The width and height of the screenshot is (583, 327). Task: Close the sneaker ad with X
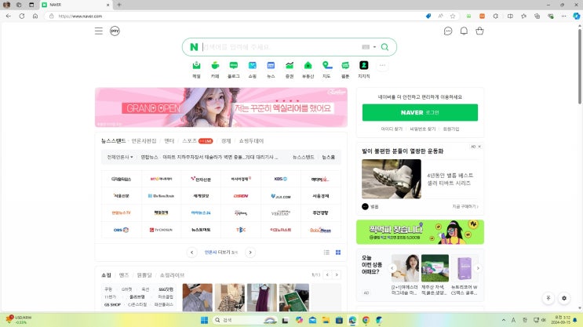click(479, 147)
